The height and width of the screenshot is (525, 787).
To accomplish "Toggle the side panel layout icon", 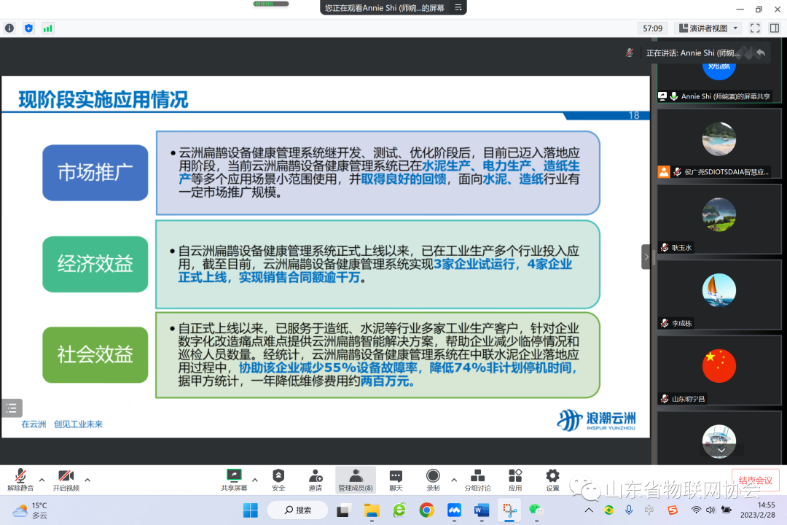I will (x=774, y=28).
